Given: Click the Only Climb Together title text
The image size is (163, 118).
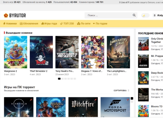Looking at the screenshot, I should coord(157,40).
